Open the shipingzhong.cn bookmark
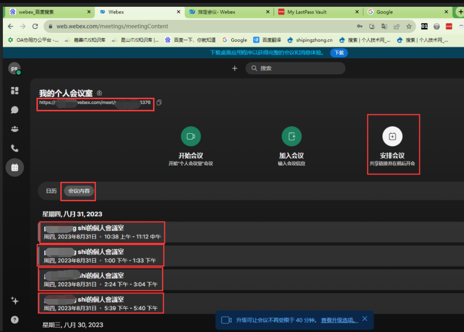 coord(310,40)
